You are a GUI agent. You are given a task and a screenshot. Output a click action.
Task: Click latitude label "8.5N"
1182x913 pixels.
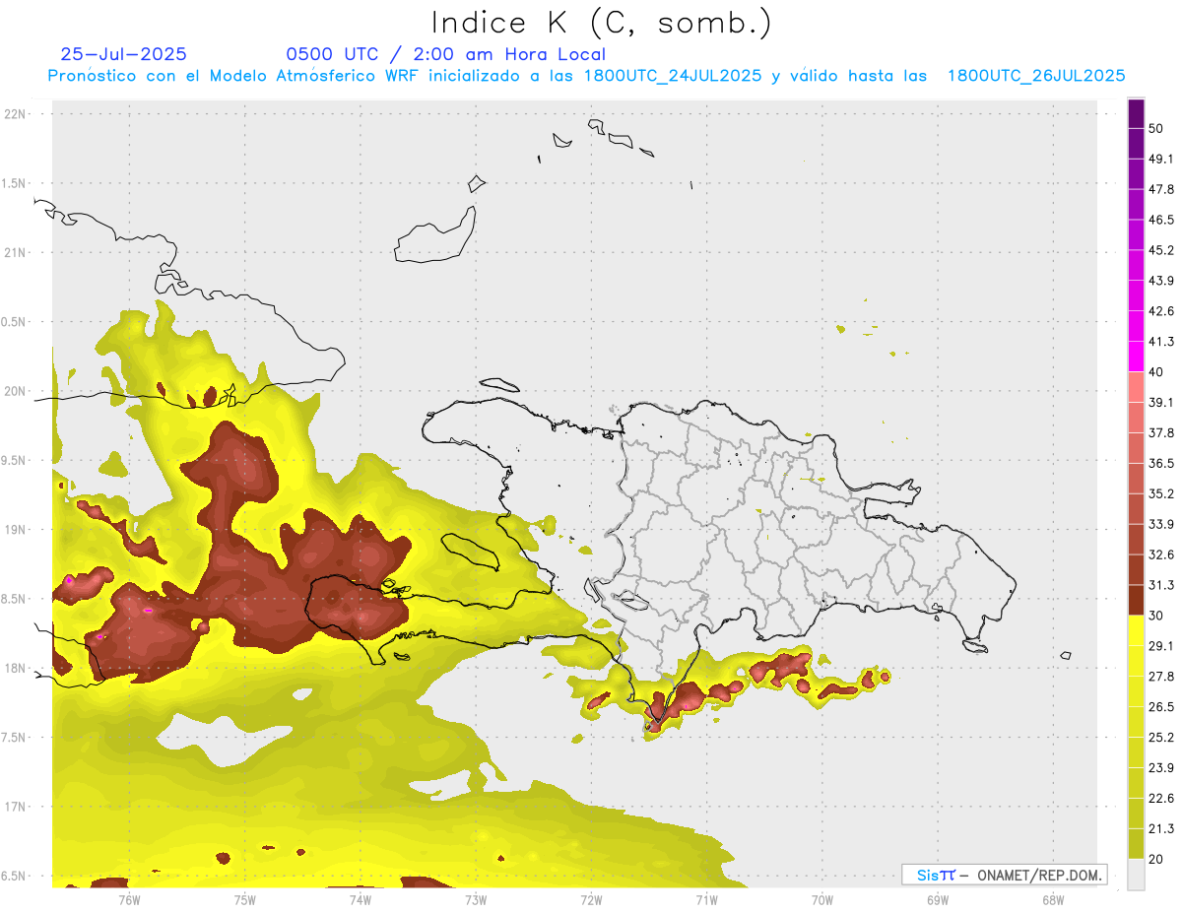pos(15,599)
